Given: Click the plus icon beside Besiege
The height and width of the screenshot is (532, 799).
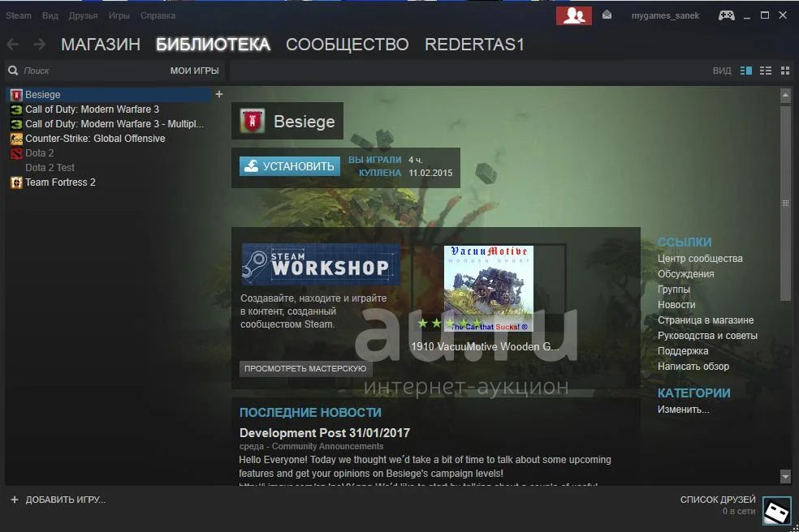Looking at the screenshot, I should point(219,94).
